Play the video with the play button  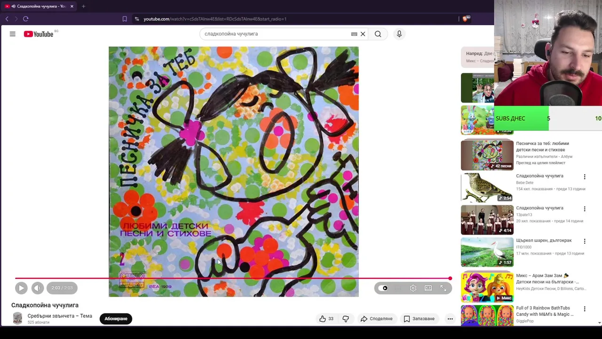pos(21,288)
